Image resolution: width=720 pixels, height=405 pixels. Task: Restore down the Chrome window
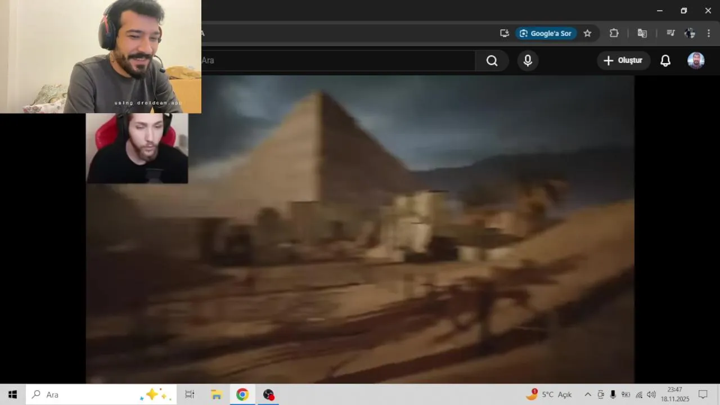pyautogui.click(x=684, y=11)
